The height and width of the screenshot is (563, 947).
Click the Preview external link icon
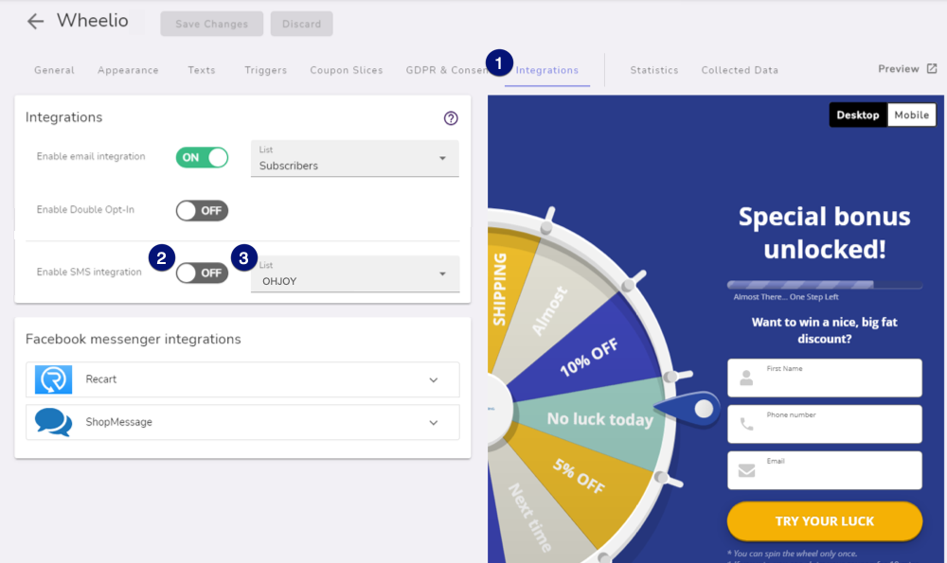[x=932, y=69]
